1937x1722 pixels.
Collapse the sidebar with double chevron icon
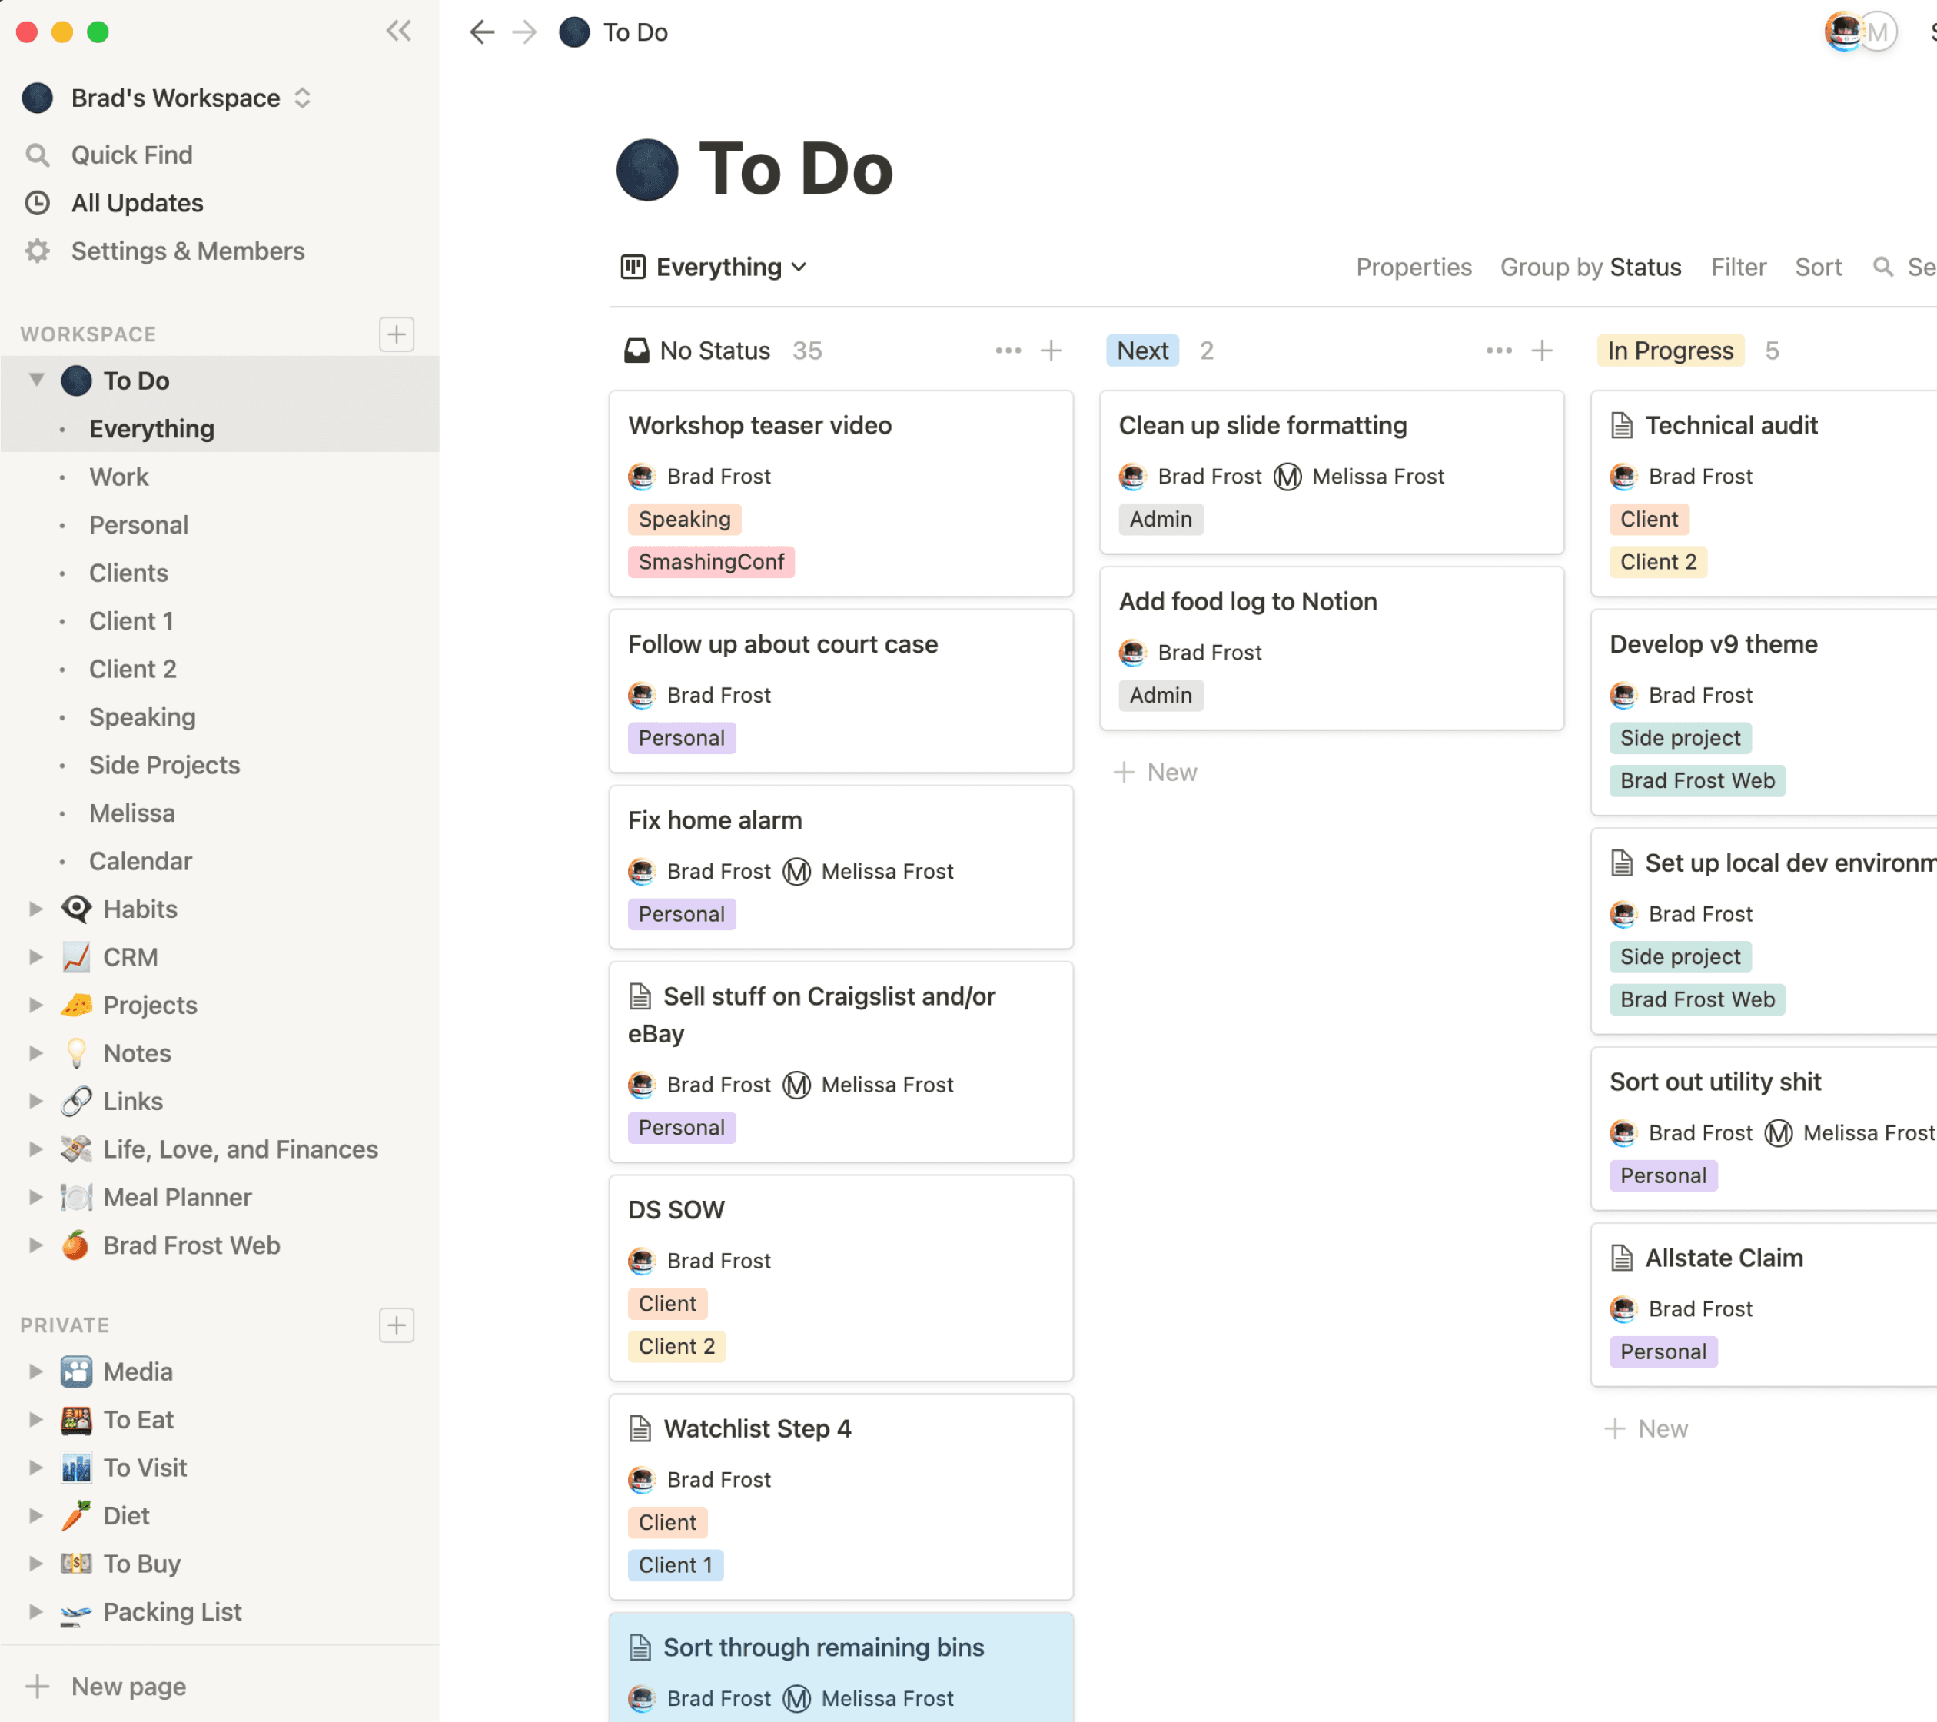(399, 32)
